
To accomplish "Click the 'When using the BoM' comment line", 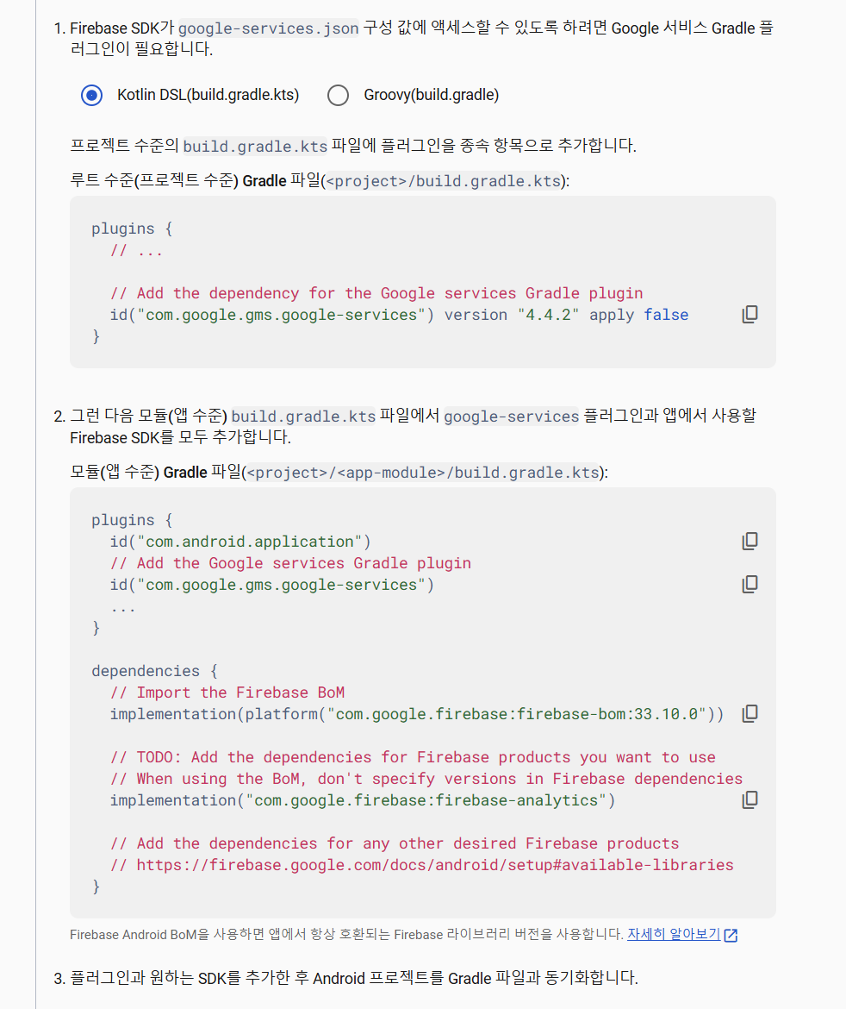I will [x=426, y=779].
